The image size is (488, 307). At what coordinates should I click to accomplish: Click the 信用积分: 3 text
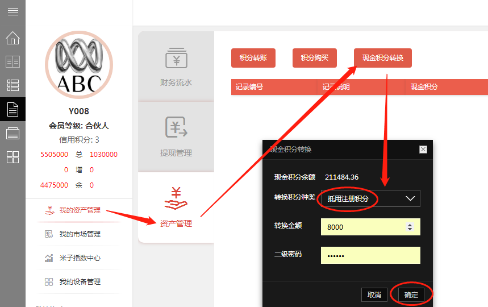tap(79, 140)
